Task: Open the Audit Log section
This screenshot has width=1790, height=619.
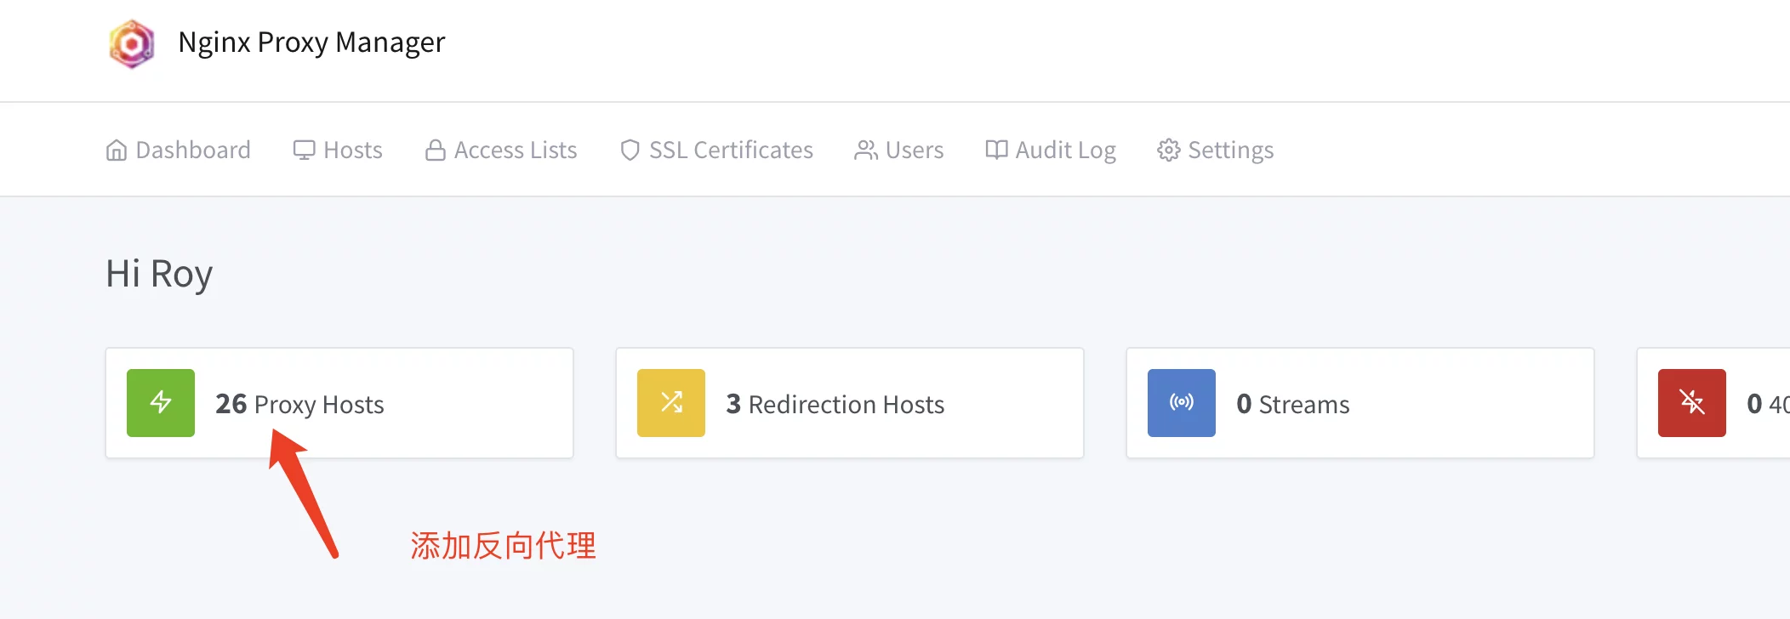Action: coord(1065,150)
